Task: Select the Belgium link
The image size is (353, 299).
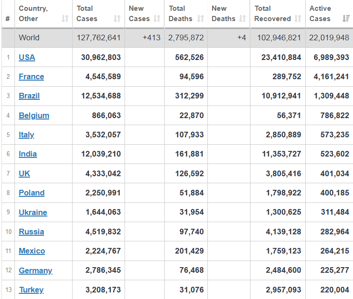Action: pos(34,115)
